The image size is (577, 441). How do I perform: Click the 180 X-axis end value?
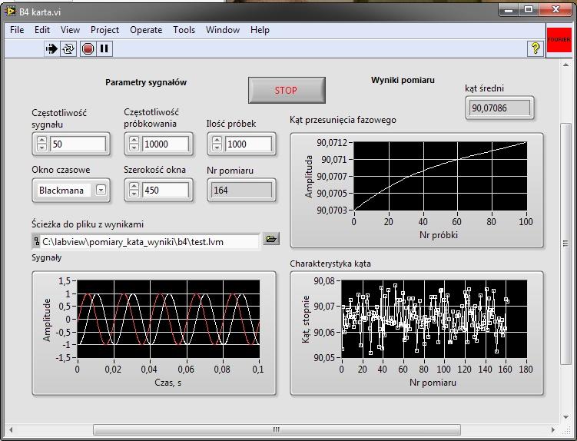point(526,370)
